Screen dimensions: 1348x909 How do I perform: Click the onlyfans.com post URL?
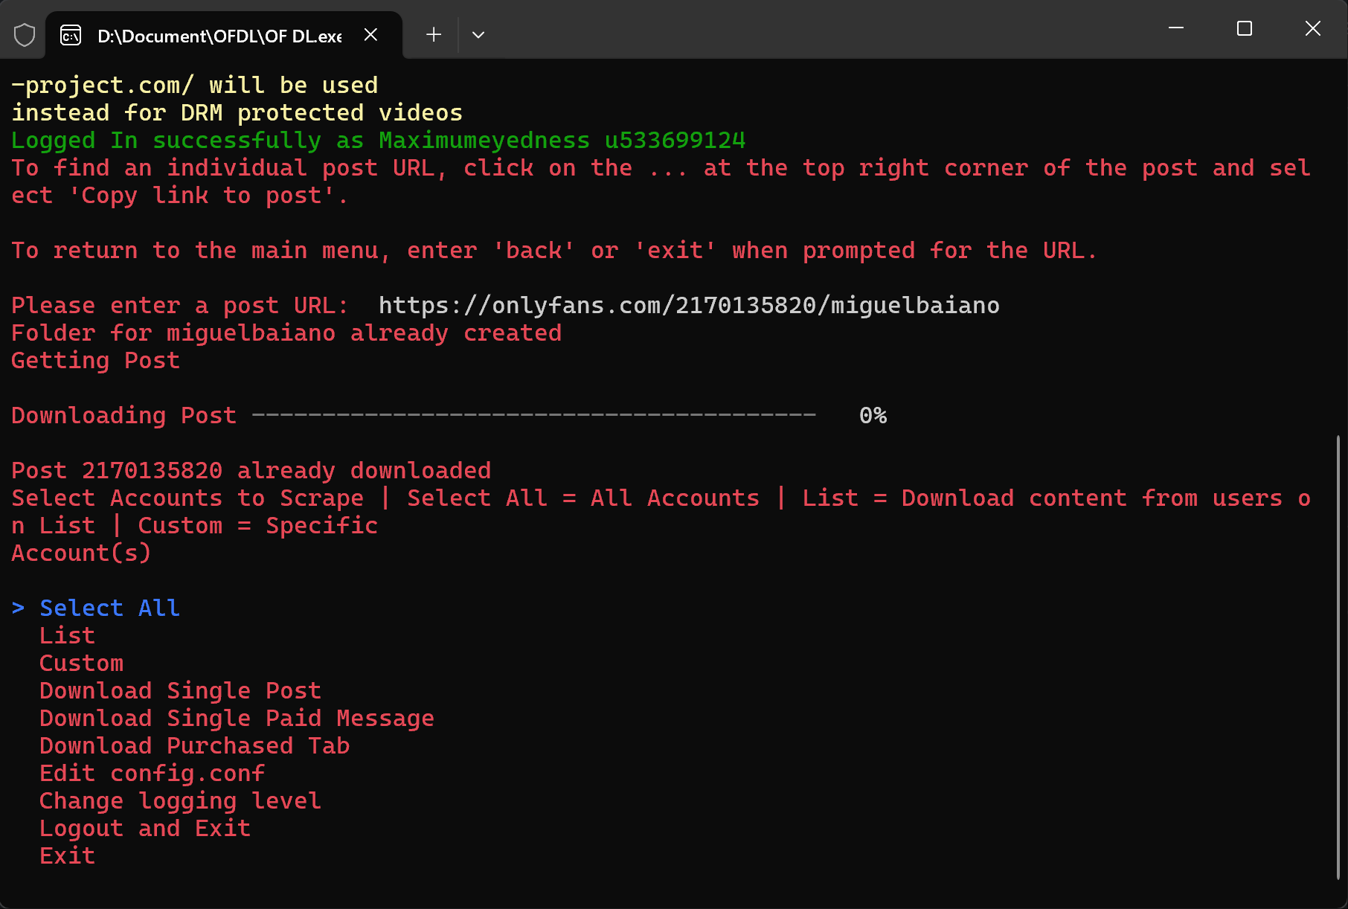coord(689,305)
